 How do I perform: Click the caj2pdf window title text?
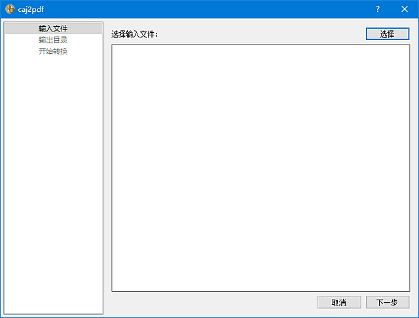tap(31, 10)
